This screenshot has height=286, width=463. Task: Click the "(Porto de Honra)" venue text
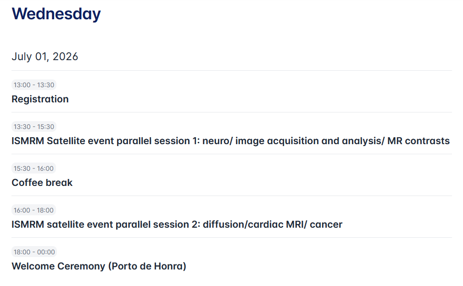pyautogui.click(x=147, y=266)
